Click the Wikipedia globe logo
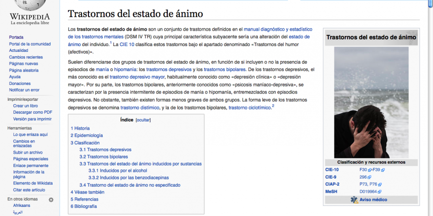Viewport: 433px width, 216px height. point(30,5)
